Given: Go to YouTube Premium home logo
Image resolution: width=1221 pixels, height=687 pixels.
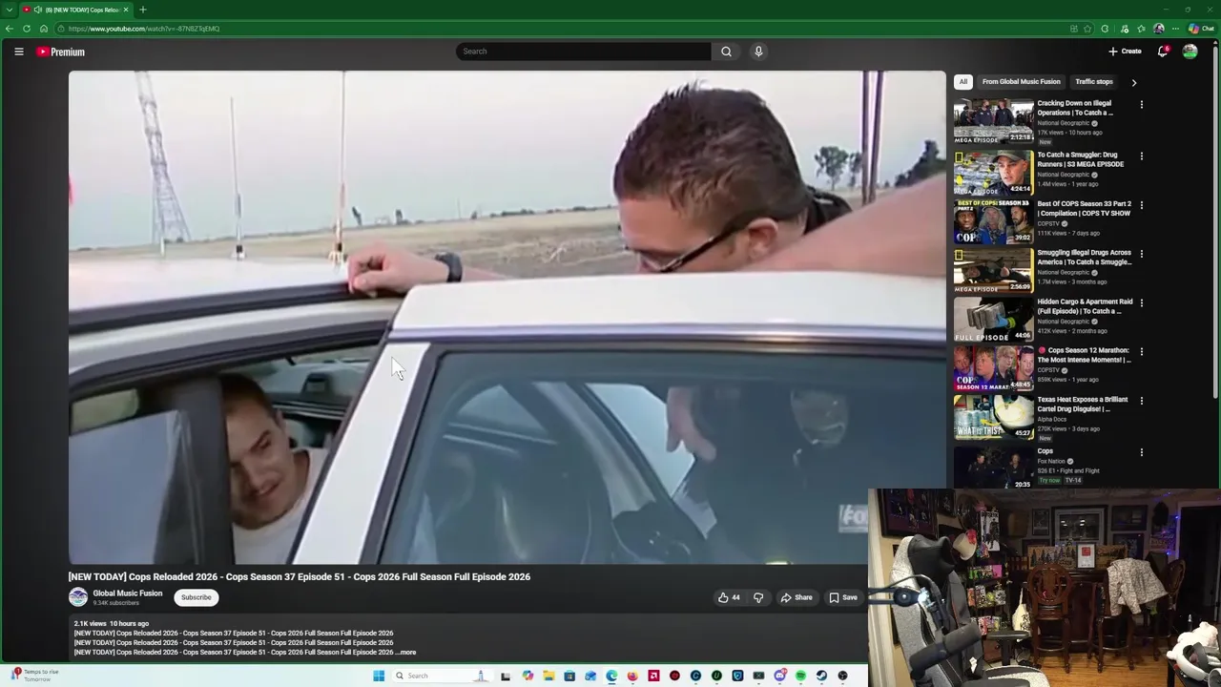Looking at the screenshot, I should 61,52.
